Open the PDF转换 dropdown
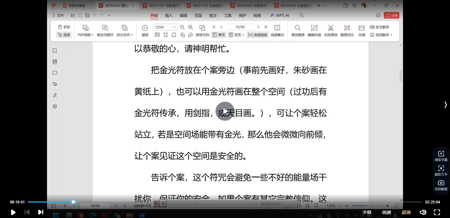Screen dimensions: 450x218 (x=86, y=31)
